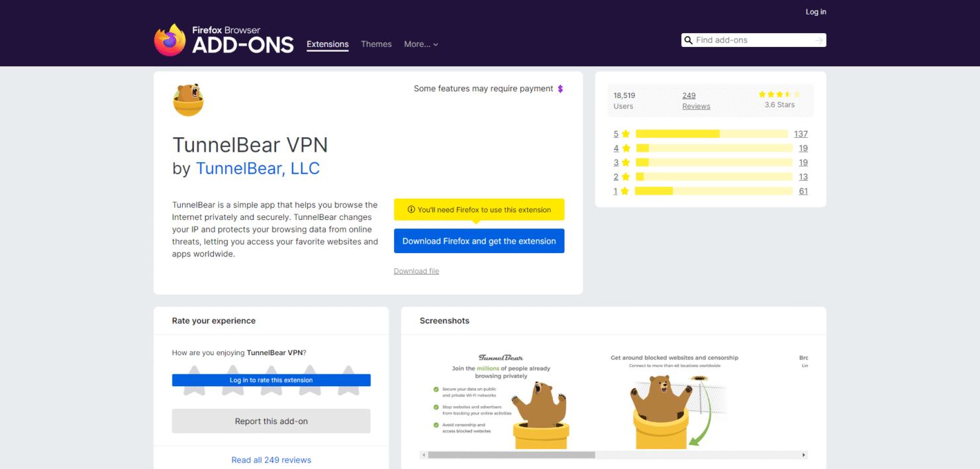Click the screenshots scroll left arrow
This screenshot has height=469, width=980.
[424, 455]
